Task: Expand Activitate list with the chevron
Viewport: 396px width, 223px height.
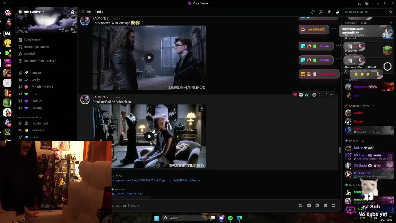Action: pos(391,23)
